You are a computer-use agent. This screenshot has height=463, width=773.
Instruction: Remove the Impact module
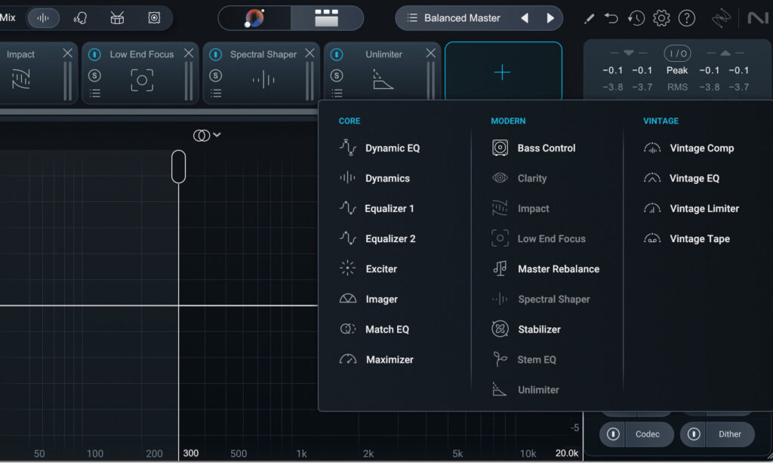click(67, 54)
